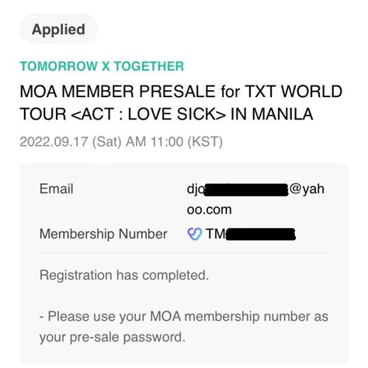Open the MOA MEMBER PRESALE event title
368x368 pixels.
point(181,102)
